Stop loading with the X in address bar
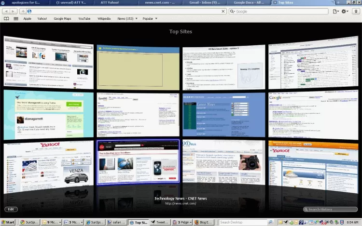362x226 pixels. coord(223,11)
